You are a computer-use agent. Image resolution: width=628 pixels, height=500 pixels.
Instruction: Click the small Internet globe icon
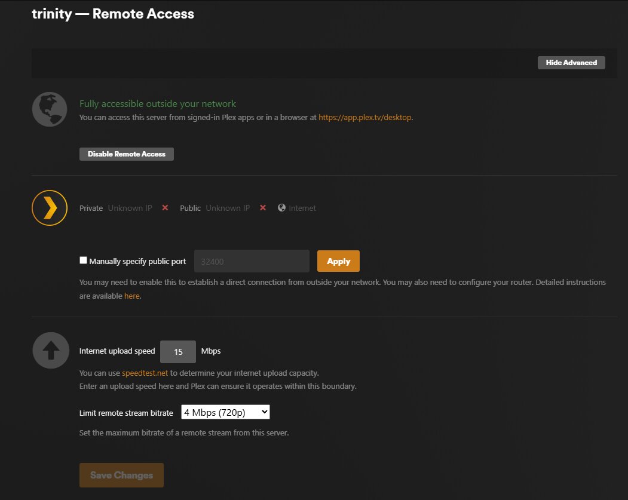pos(281,208)
